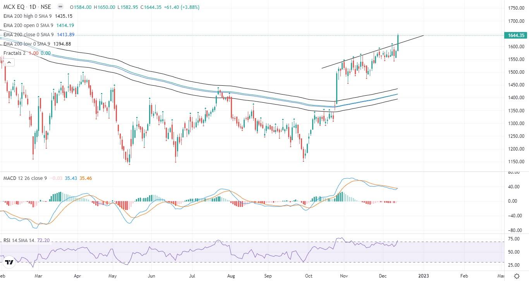
Task: Click the 1644.35 current price label
Action: (515, 35)
